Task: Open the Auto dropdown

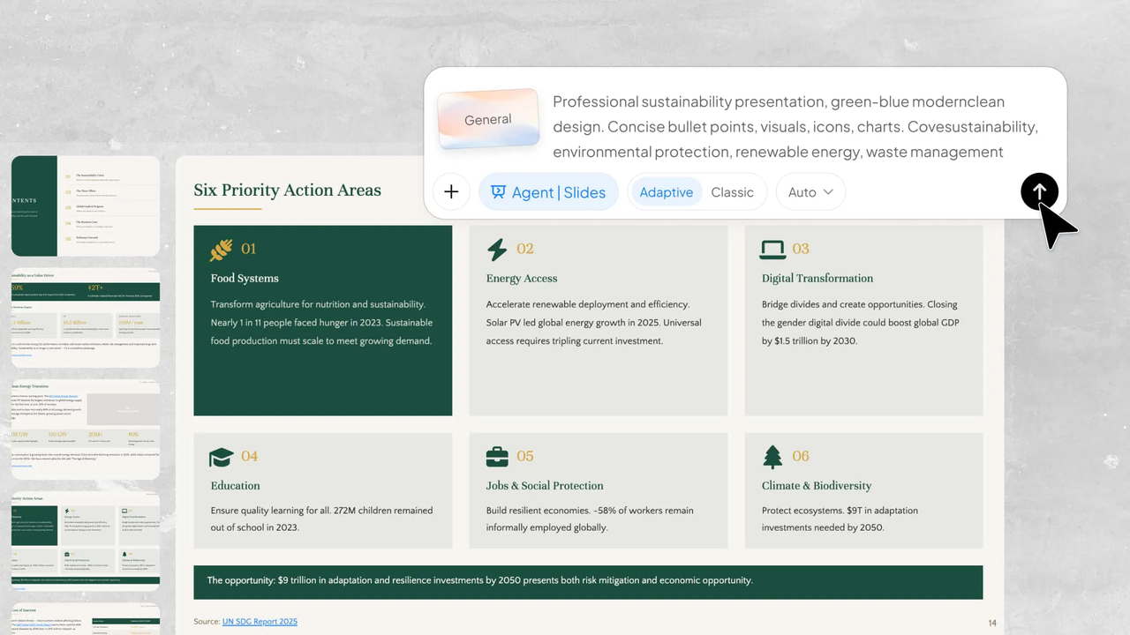Action: [810, 191]
